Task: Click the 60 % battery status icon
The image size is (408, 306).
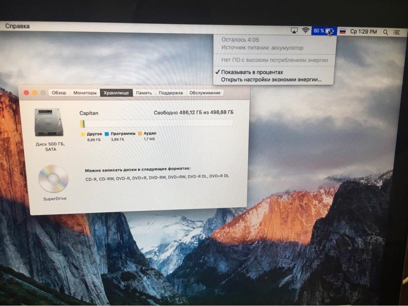Action: coord(323,31)
